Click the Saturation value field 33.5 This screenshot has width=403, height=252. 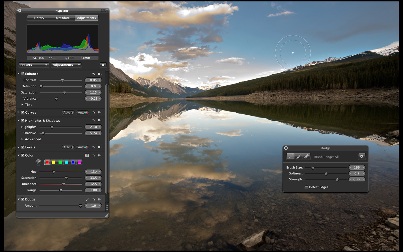93,178
